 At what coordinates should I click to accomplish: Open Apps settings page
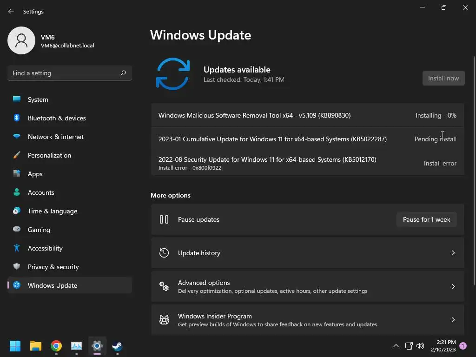[70, 174]
